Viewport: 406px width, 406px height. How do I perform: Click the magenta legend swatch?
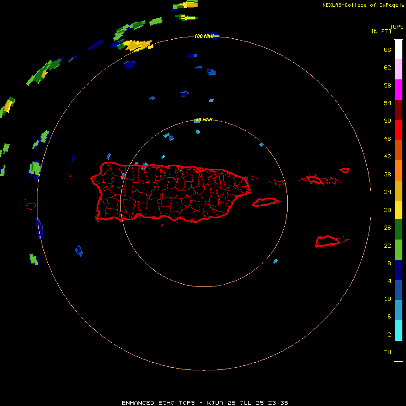coord(398,90)
